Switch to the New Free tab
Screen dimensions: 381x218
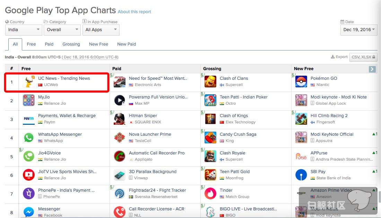click(x=98, y=44)
